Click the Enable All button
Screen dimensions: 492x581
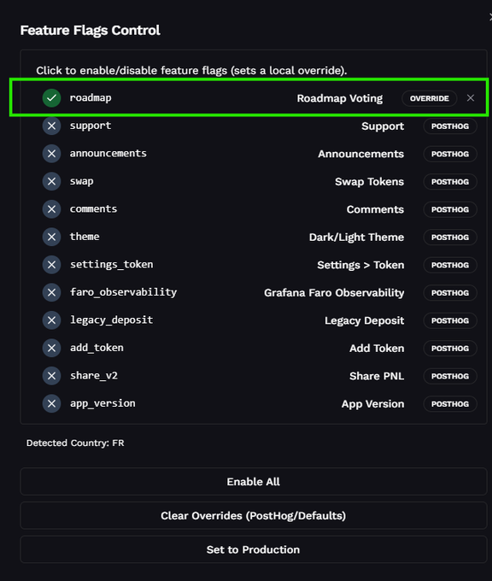pyautogui.click(x=254, y=482)
